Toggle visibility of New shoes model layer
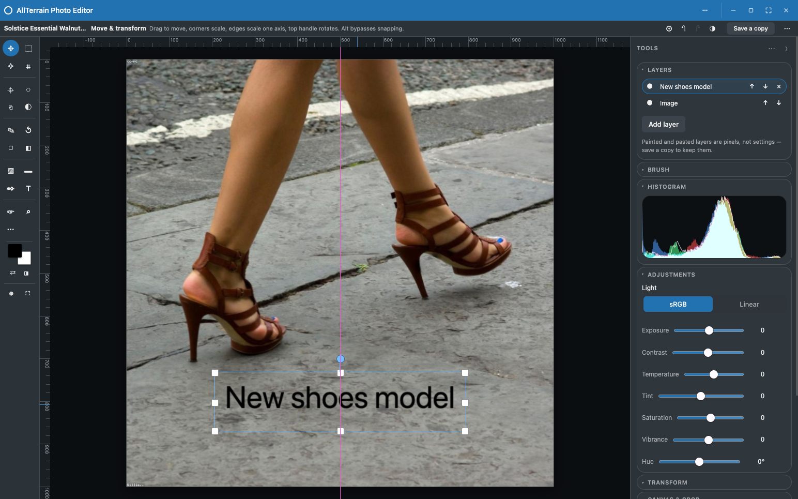This screenshot has width=798, height=499. [650, 86]
